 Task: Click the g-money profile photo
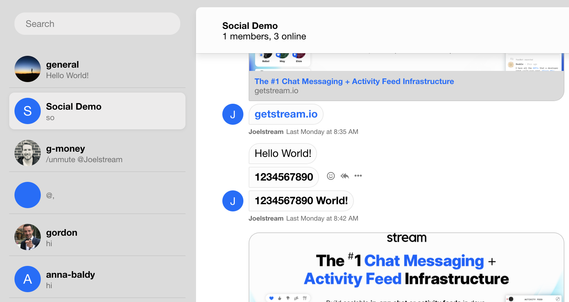(28, 153)
